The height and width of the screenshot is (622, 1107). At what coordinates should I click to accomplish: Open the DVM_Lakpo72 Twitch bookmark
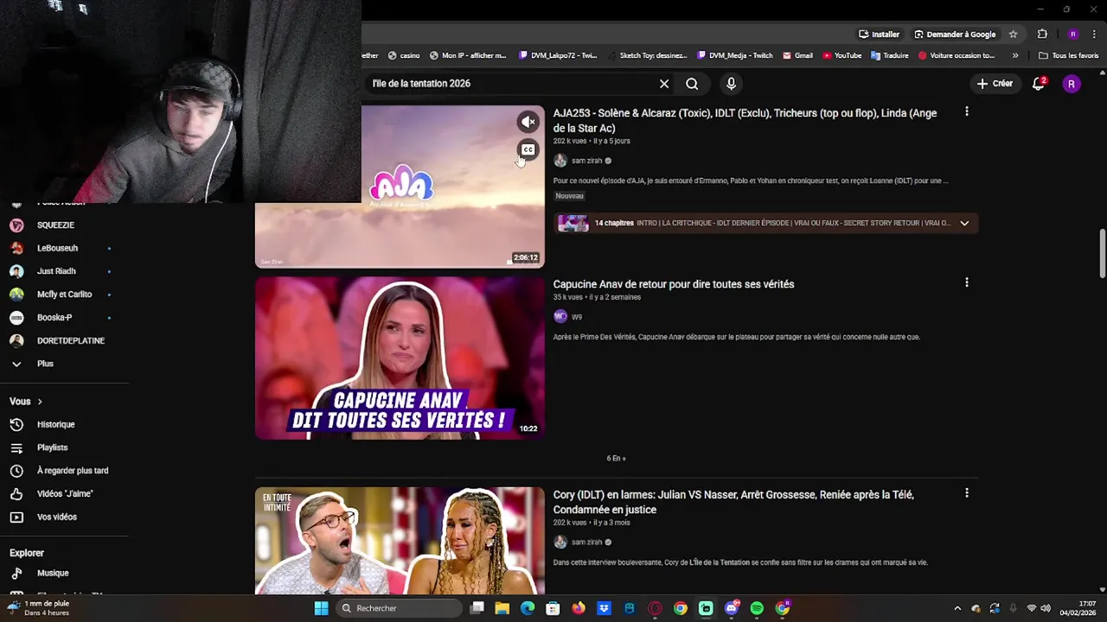pyautogui.click(x=559, y=55)
